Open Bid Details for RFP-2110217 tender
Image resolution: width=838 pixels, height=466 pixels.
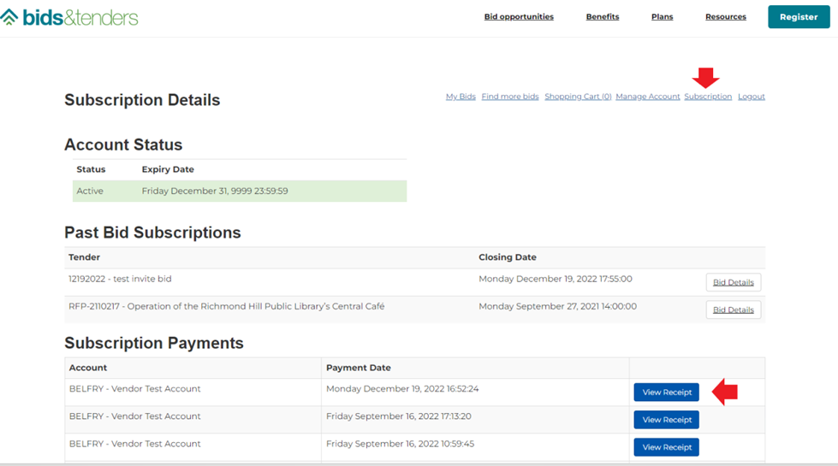coord(734,310)
